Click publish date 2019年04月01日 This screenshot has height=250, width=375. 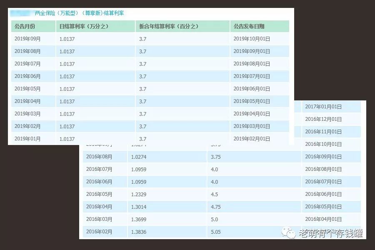click(x=252, y=114)
